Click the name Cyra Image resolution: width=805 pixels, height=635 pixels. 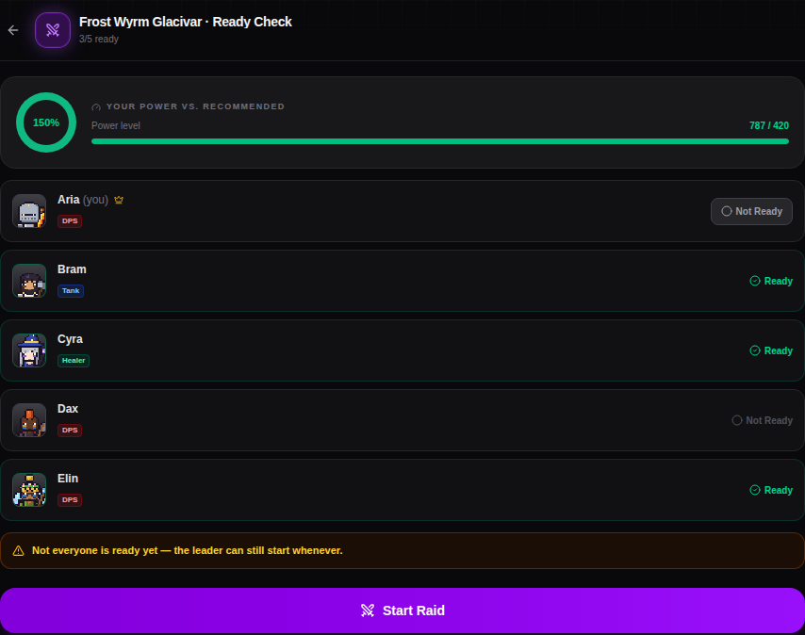tap(70, 339)
